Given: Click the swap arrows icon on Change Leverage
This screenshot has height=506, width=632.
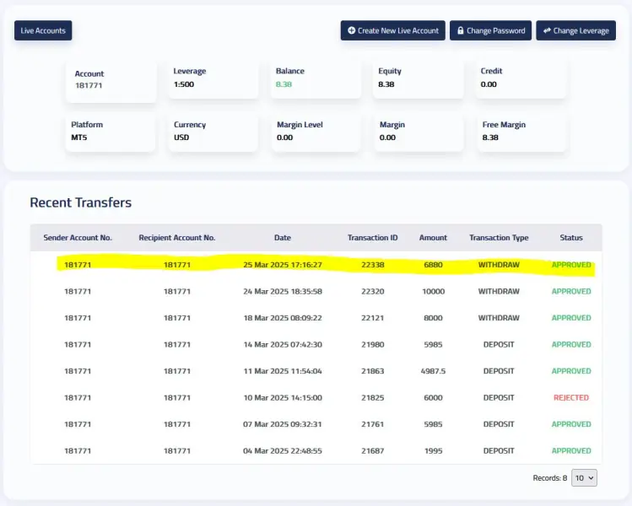Looking at the screenshot, I should [547, 30].
